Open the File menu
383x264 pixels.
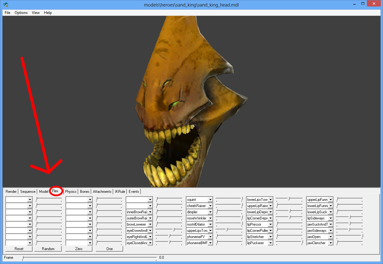click(7, 13)
